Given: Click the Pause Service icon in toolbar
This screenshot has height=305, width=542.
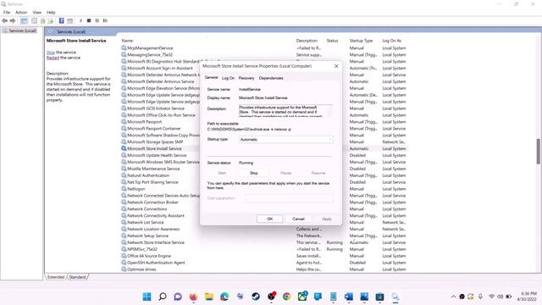Looking at the screenshot, I should (x=97, y=20).
